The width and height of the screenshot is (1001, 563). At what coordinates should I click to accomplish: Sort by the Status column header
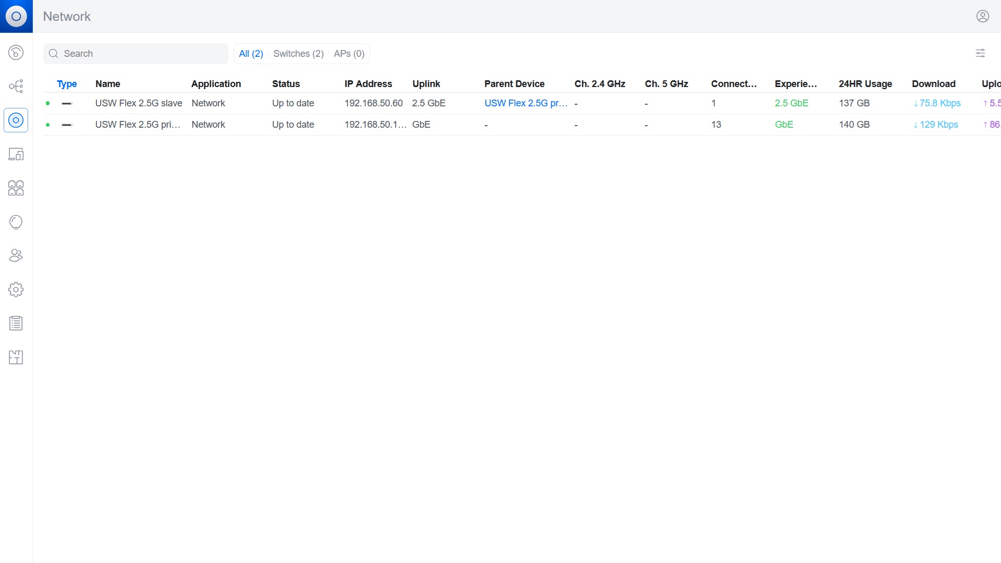[x=286, y=84]
